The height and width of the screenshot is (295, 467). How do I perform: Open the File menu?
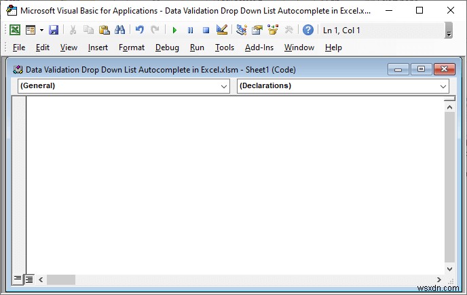(x=19, y=47)
